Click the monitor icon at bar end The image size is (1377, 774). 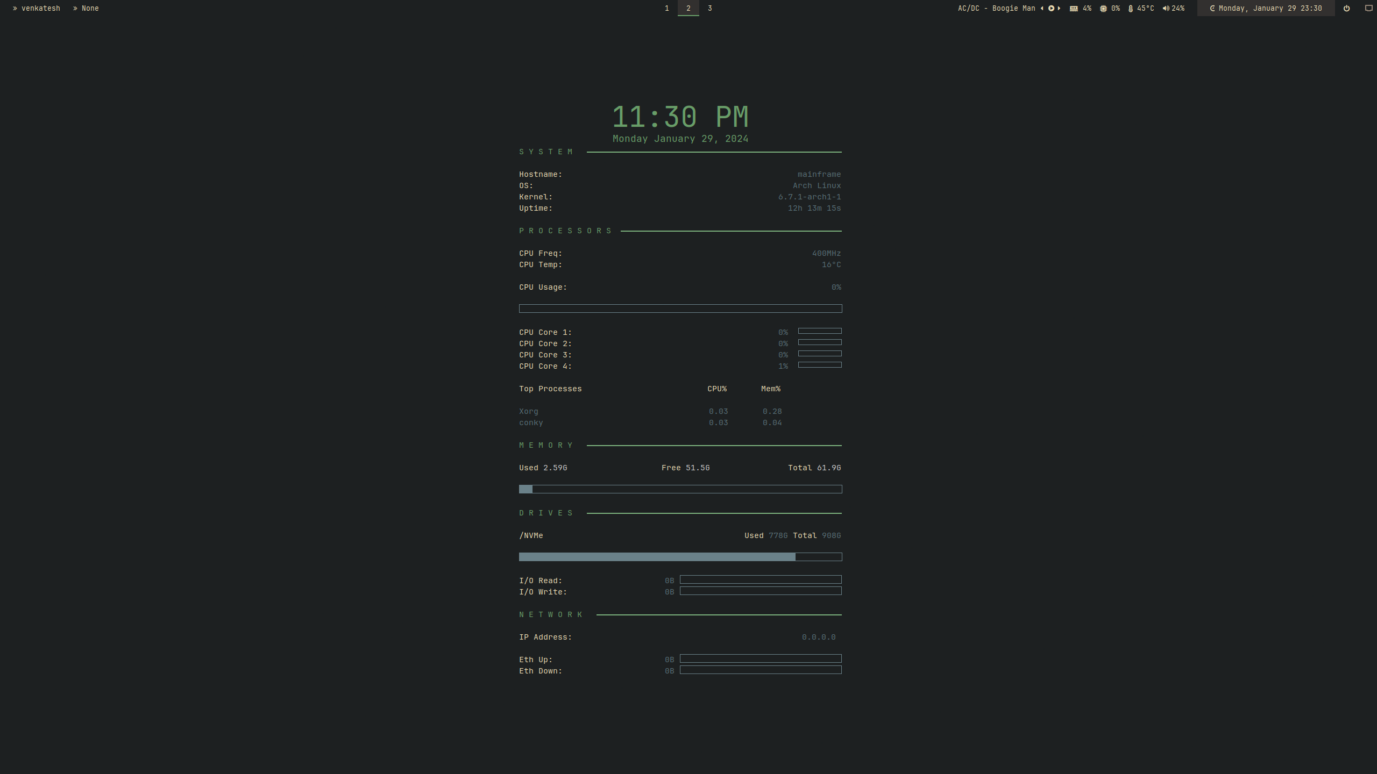tap(1369, 9)
